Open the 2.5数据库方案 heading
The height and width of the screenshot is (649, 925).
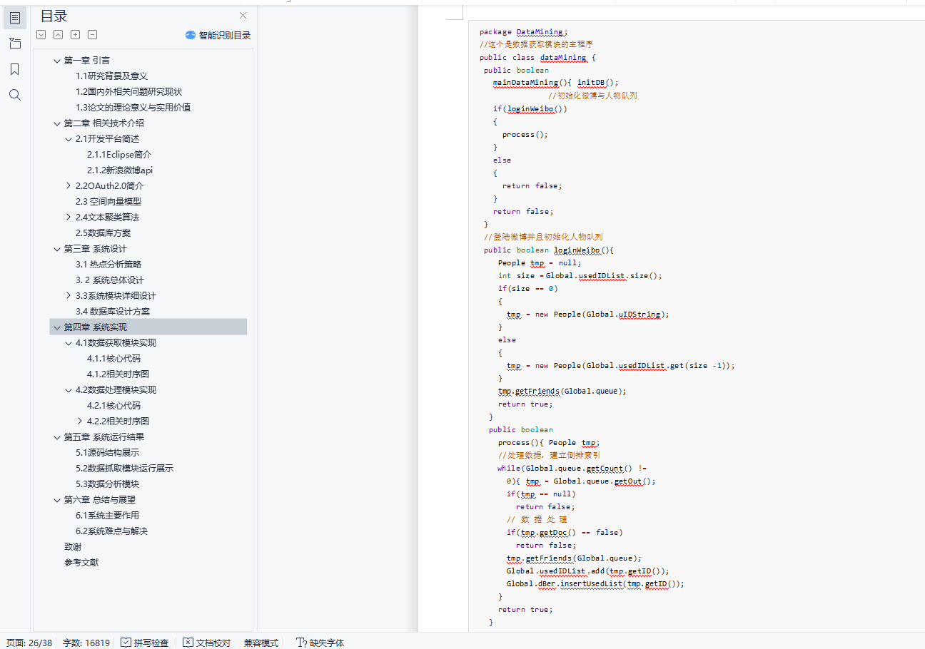click(x=103, y=233)
